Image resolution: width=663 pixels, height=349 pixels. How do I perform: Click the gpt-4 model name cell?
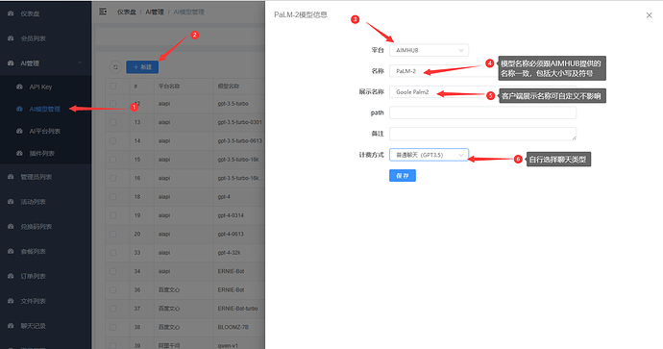click(224, 197)
